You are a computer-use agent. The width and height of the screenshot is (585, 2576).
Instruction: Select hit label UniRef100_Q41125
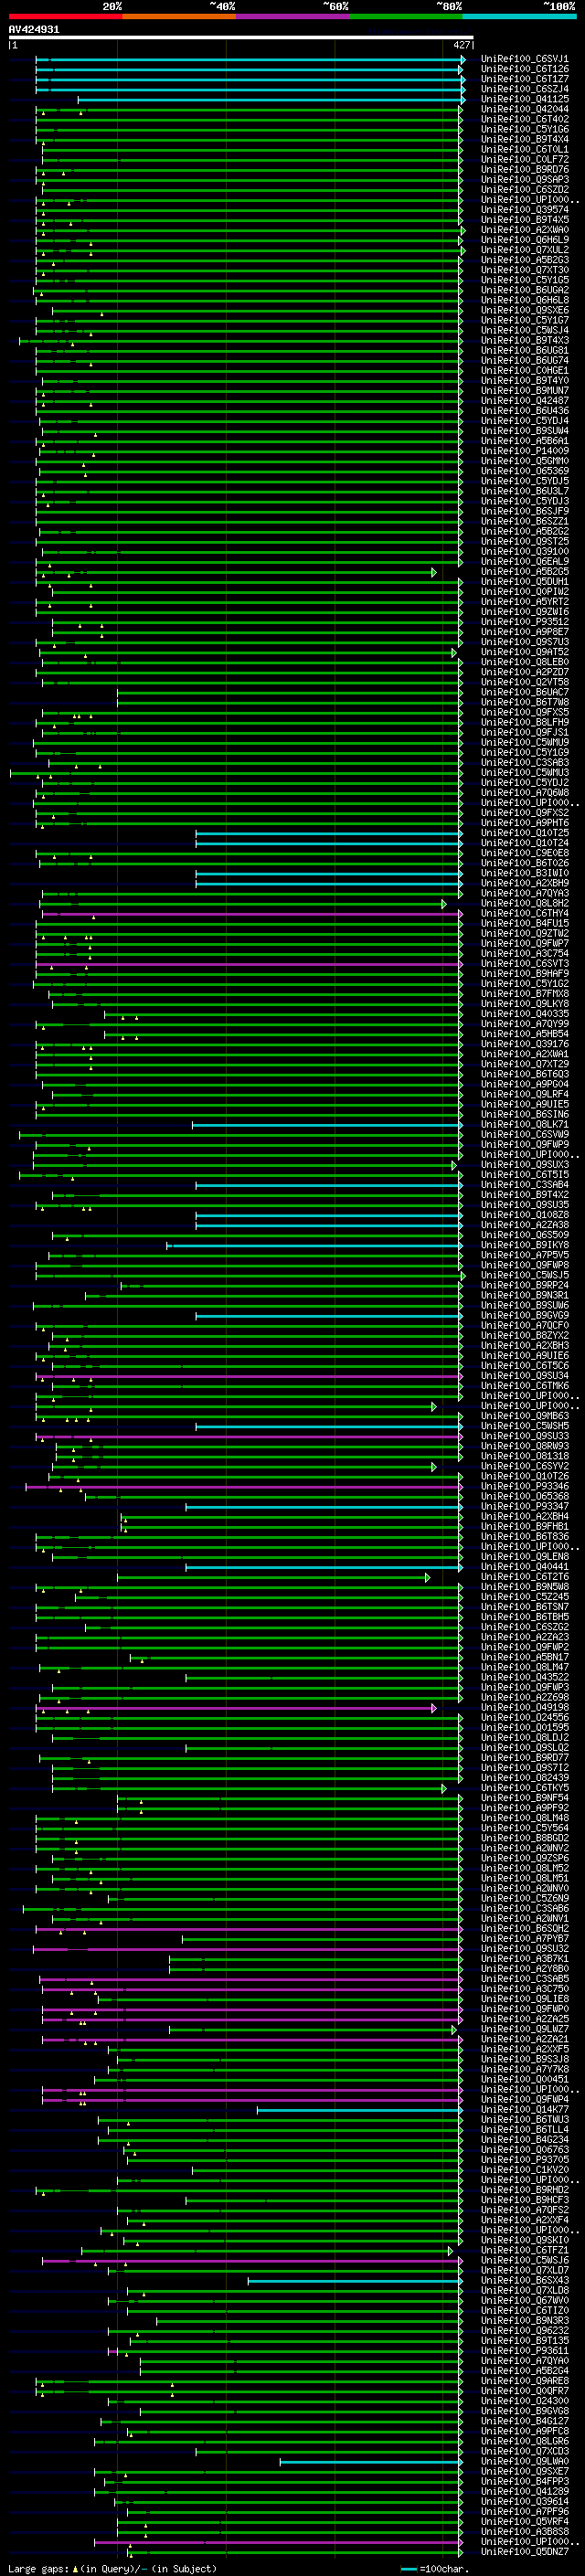click(x=524, y=100)
